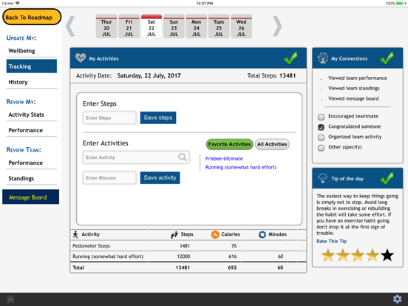Open Wellbeing in sidebar
Viewport: 408px width, 306px height.
pyautogui.click(x=32, y=51)
